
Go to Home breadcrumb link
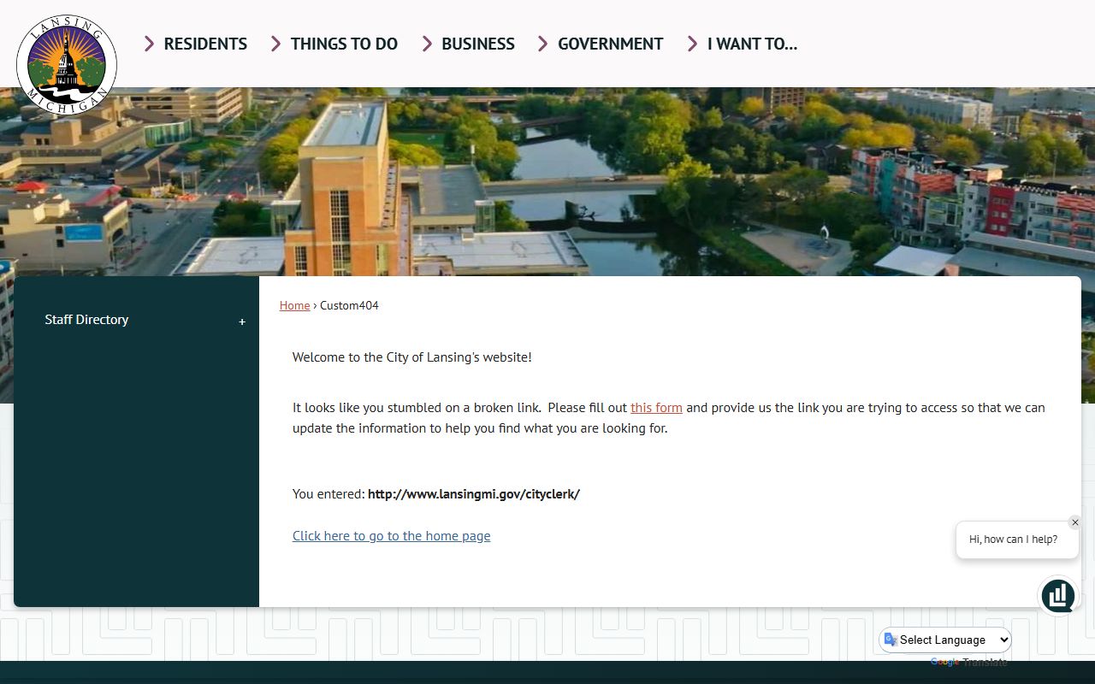point(294,305)
